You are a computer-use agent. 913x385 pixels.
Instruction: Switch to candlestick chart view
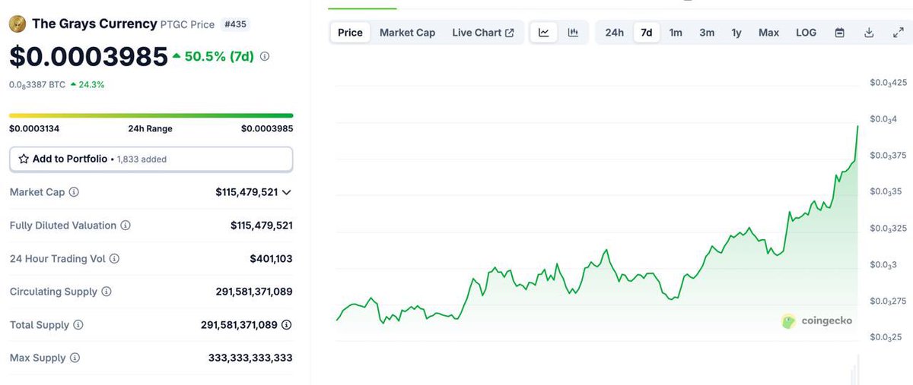573,33
